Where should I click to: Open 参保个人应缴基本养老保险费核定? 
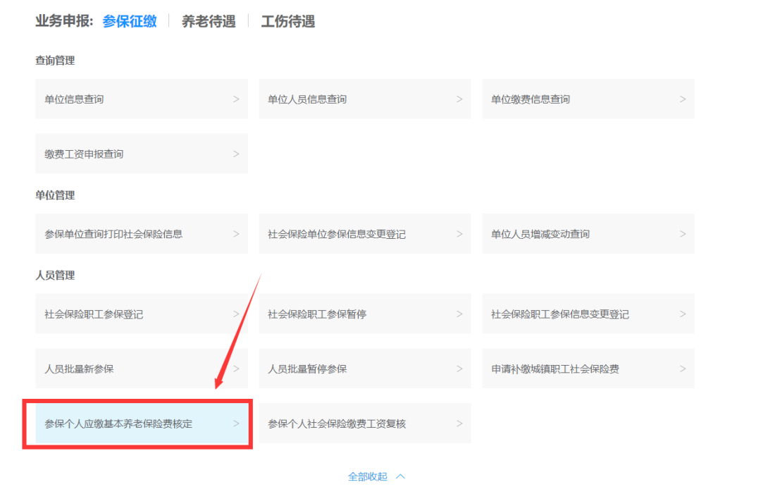click(x=142, y=423)
